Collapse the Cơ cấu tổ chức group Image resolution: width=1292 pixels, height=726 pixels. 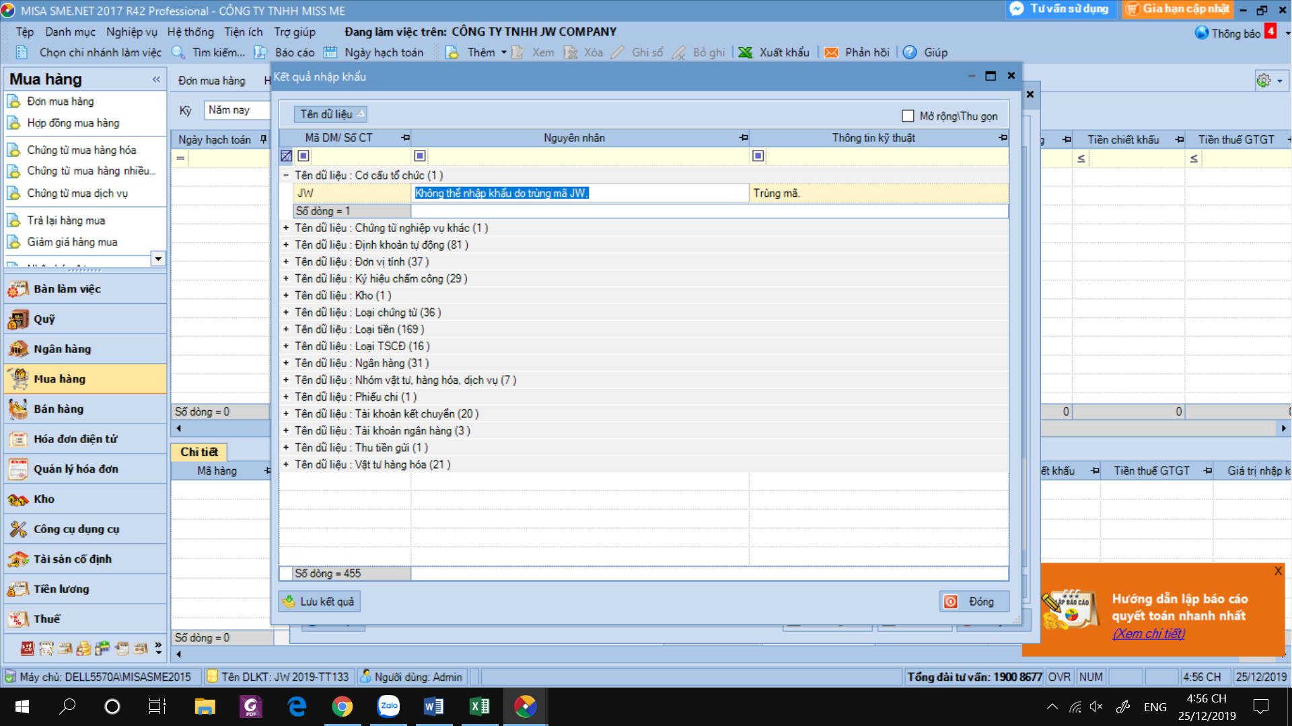click(x=286, y=175)
